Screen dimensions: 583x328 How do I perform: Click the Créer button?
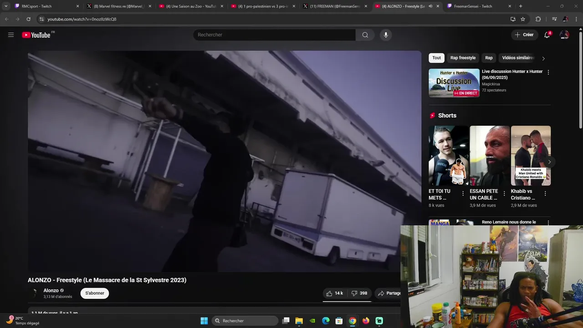coord(524,35)
